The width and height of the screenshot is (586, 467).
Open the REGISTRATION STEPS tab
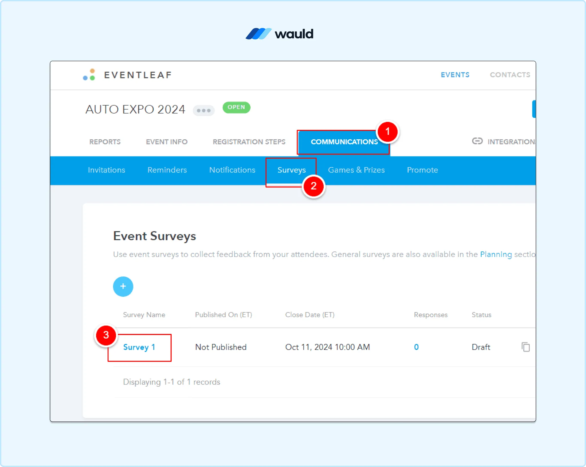(x=249, y=142)
